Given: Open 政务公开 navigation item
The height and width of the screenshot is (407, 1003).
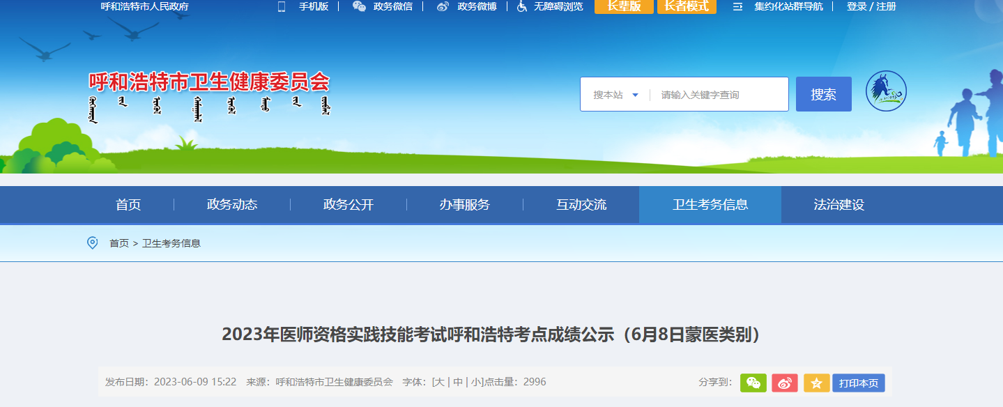Looking at the screenshot, I should (349, 205).
